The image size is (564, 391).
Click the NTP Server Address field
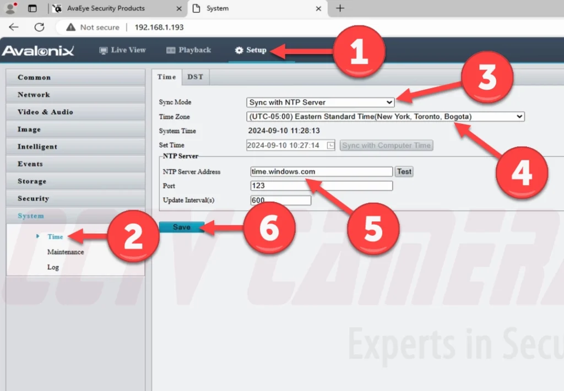(x=321, y=171)
